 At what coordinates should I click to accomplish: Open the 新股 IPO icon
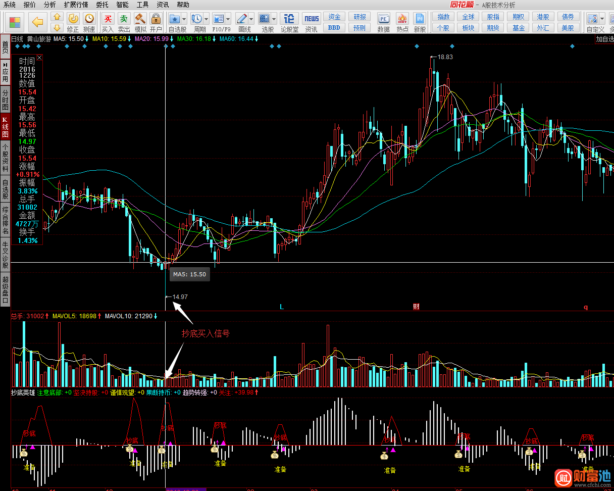click(420, 19)
